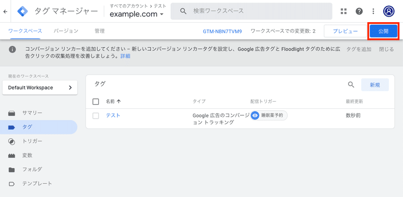Screen dimensions: 403x197
Task: Click the テンプレート sidebar outline icon
Action: click(12, 184)
